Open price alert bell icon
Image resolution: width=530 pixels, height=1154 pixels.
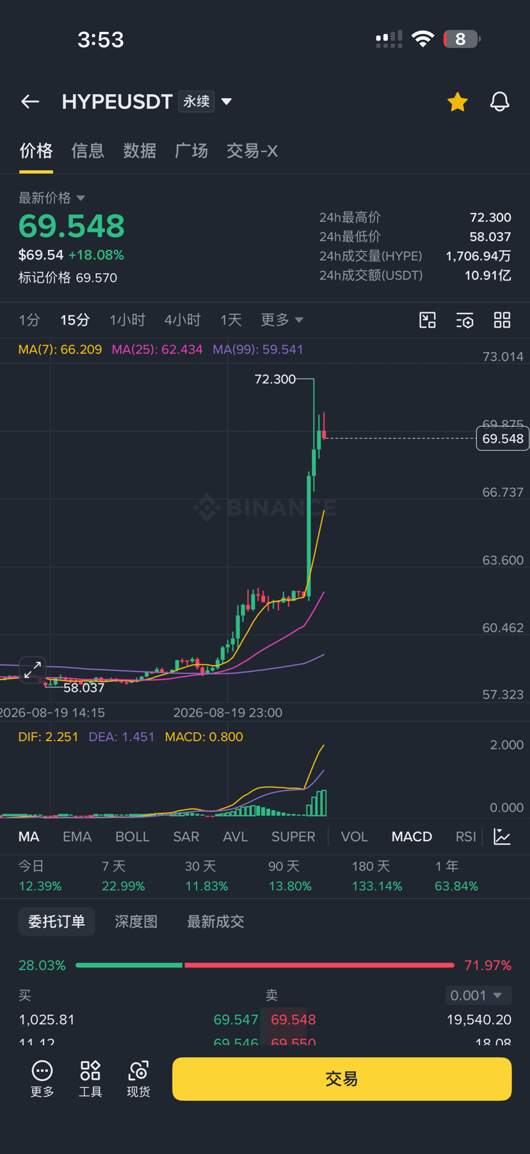499,101
